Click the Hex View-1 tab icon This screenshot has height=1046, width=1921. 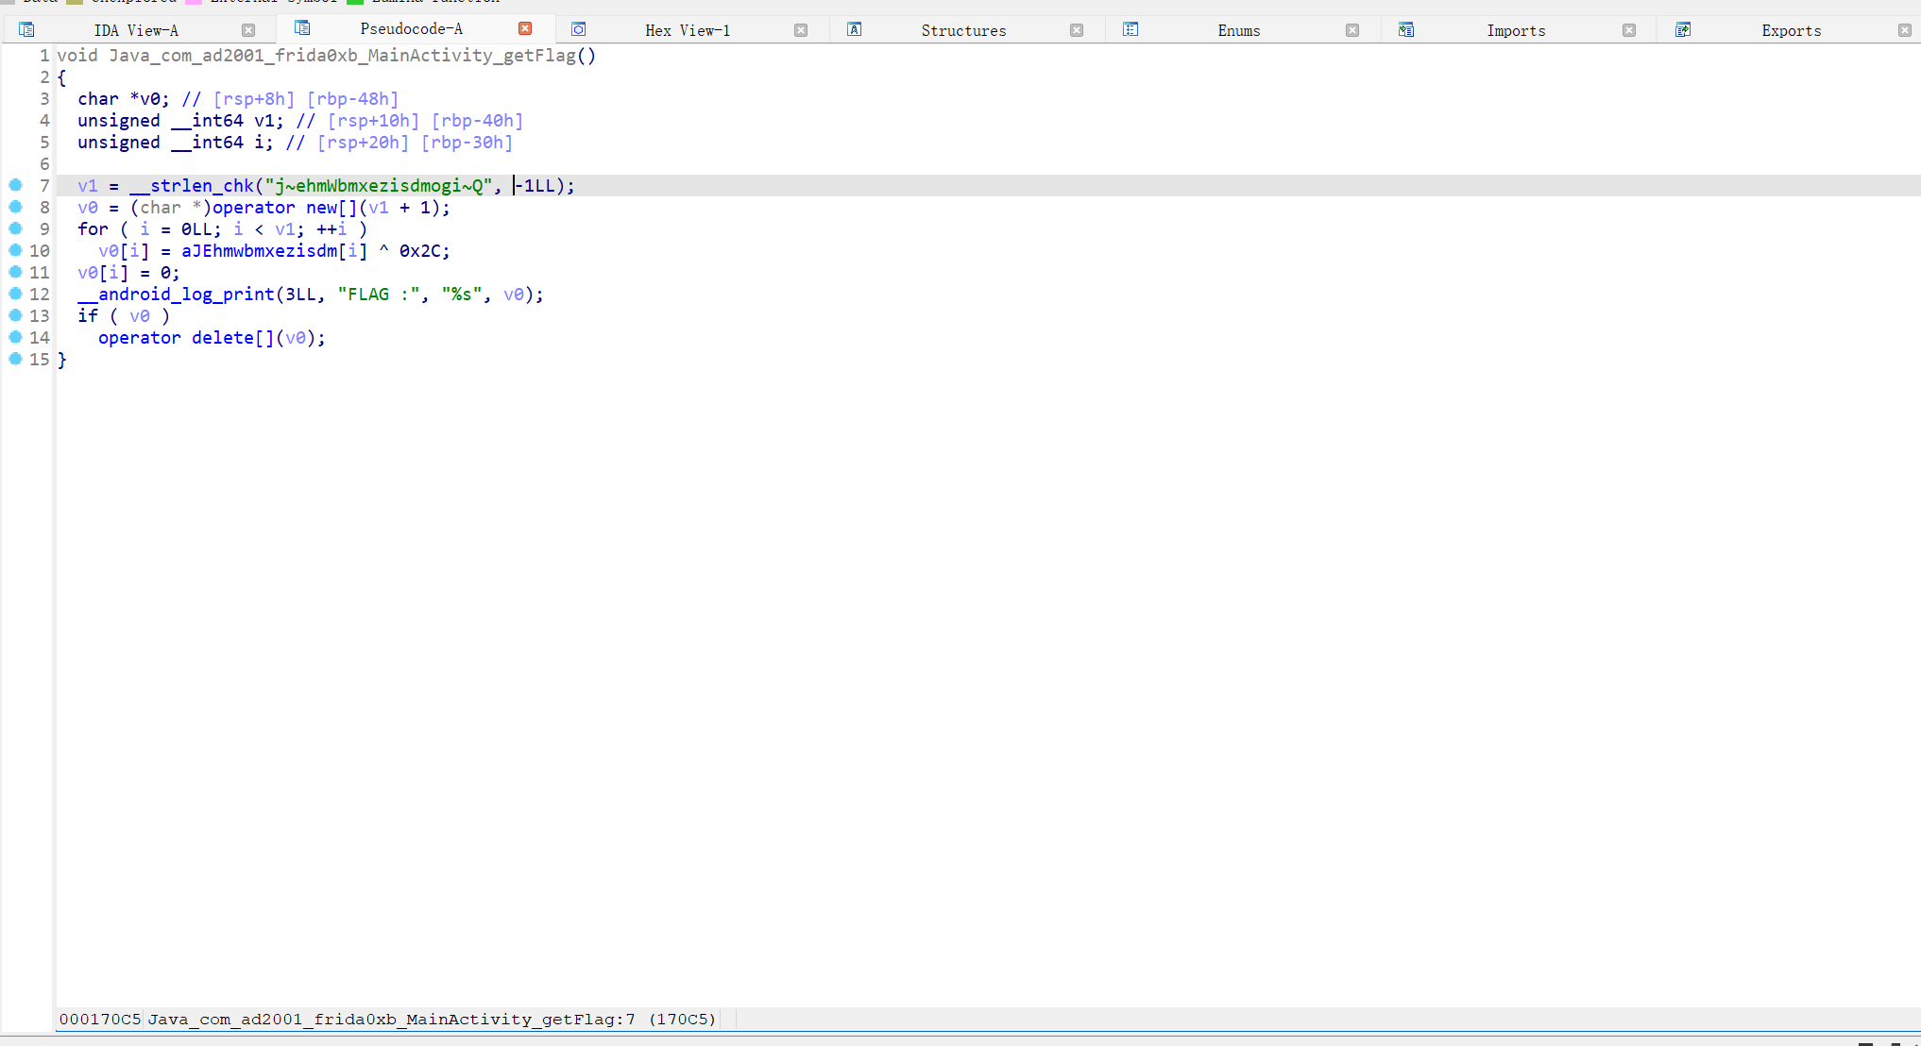pos(579,29)
